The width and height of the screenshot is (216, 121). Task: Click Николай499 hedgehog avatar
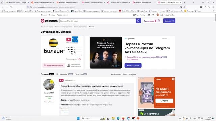[49, 84]
